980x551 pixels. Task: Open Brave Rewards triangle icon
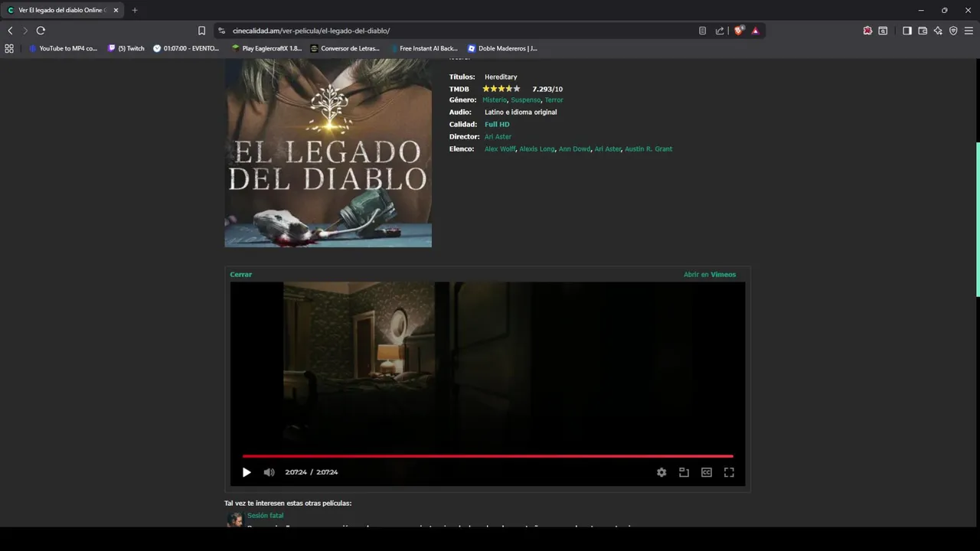pyautogui.click(x=755, y=31)
